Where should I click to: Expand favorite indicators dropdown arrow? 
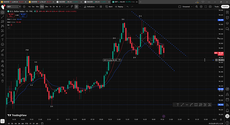97,7
